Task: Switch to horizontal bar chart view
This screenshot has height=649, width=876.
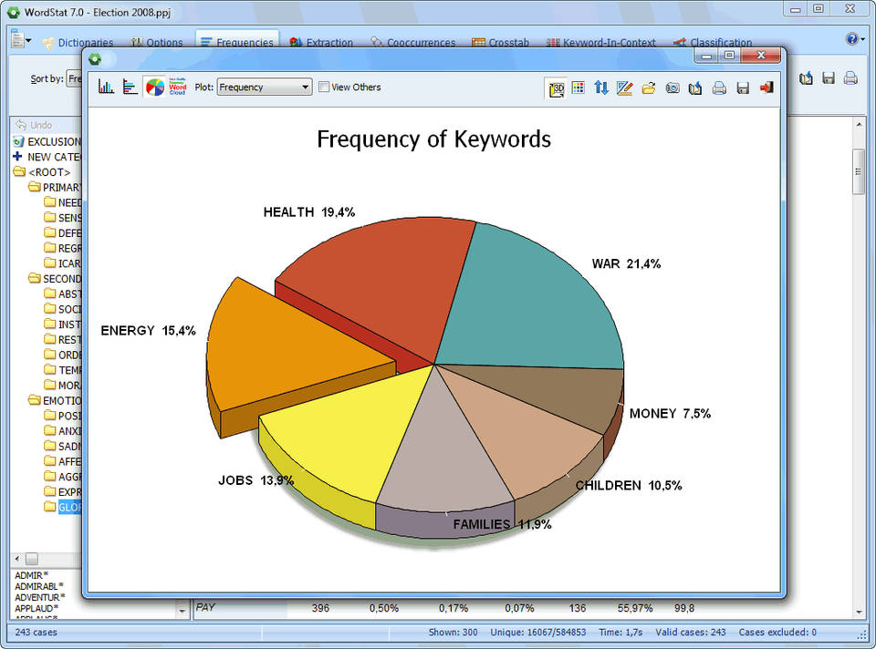Action: pos(130,87)
